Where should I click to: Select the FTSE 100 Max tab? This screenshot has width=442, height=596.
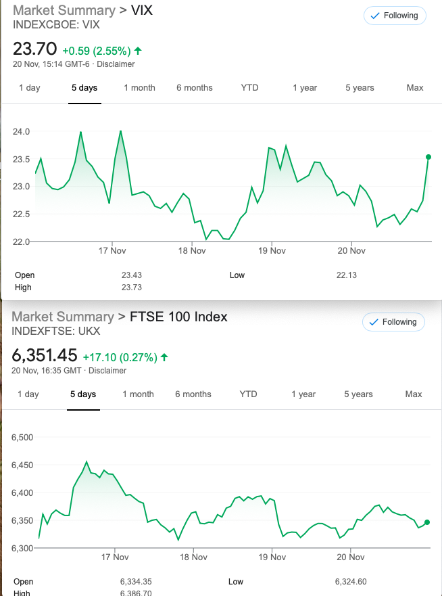pyautogui.click(x=413, y=394)
